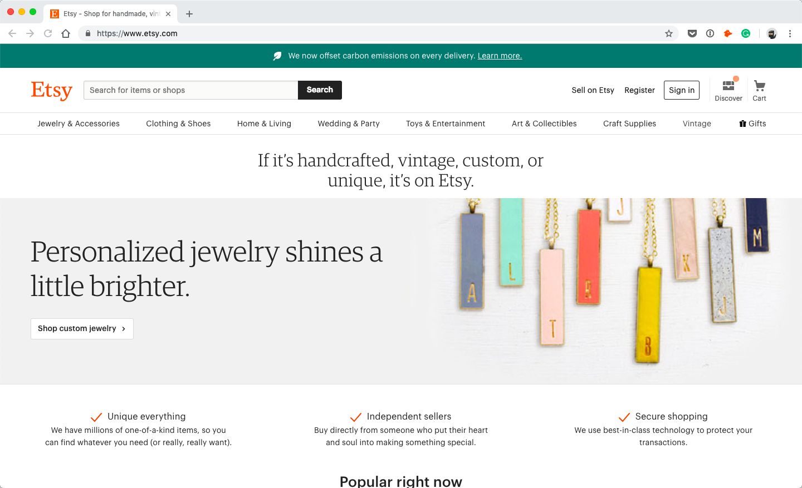Focus the Search for items or shops field
802x488 pixels.
[x=191, y=90]
